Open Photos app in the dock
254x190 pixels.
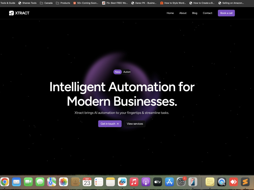tap(63, 182)
